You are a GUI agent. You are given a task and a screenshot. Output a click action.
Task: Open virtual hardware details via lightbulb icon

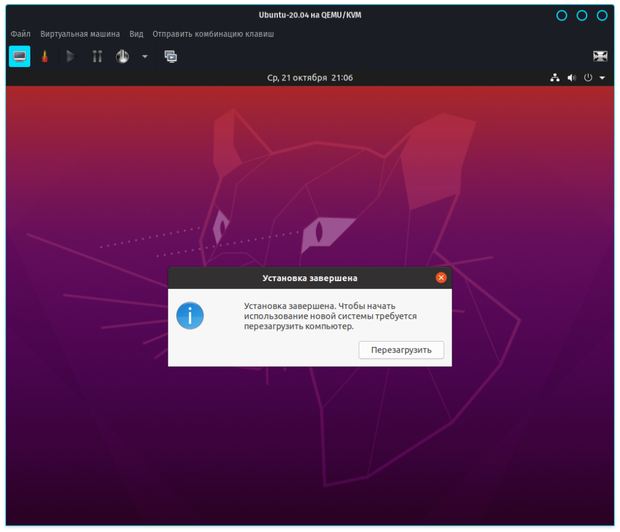44,56
